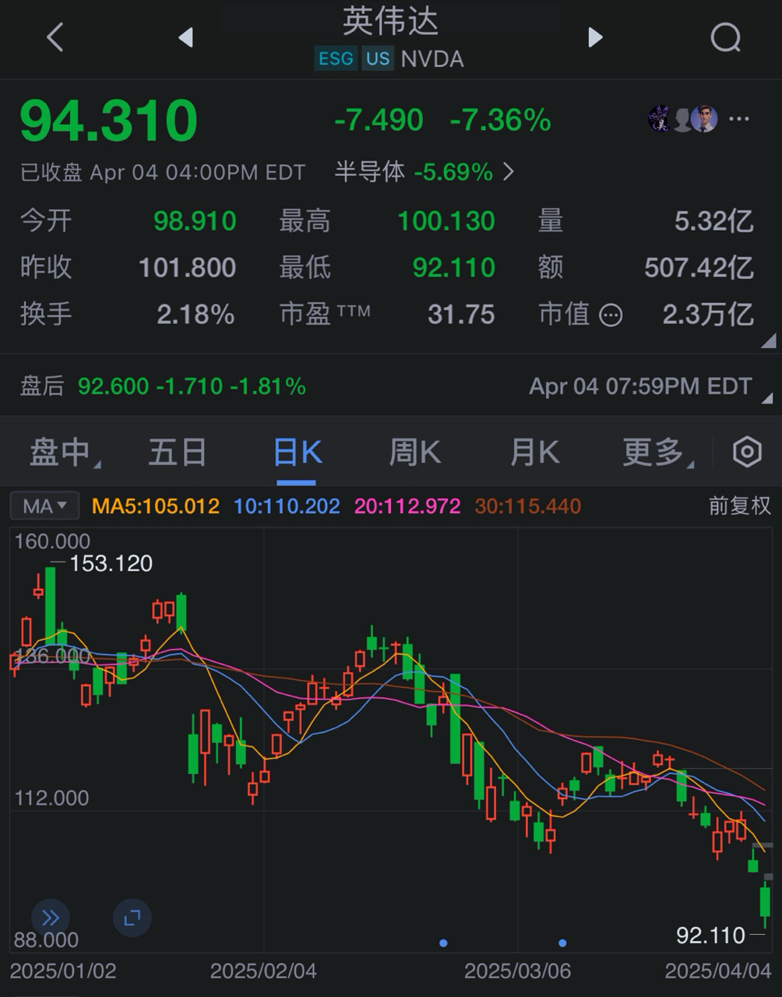
Task: Tap the 94.310 last price
Action: click(x=109, y=121)
